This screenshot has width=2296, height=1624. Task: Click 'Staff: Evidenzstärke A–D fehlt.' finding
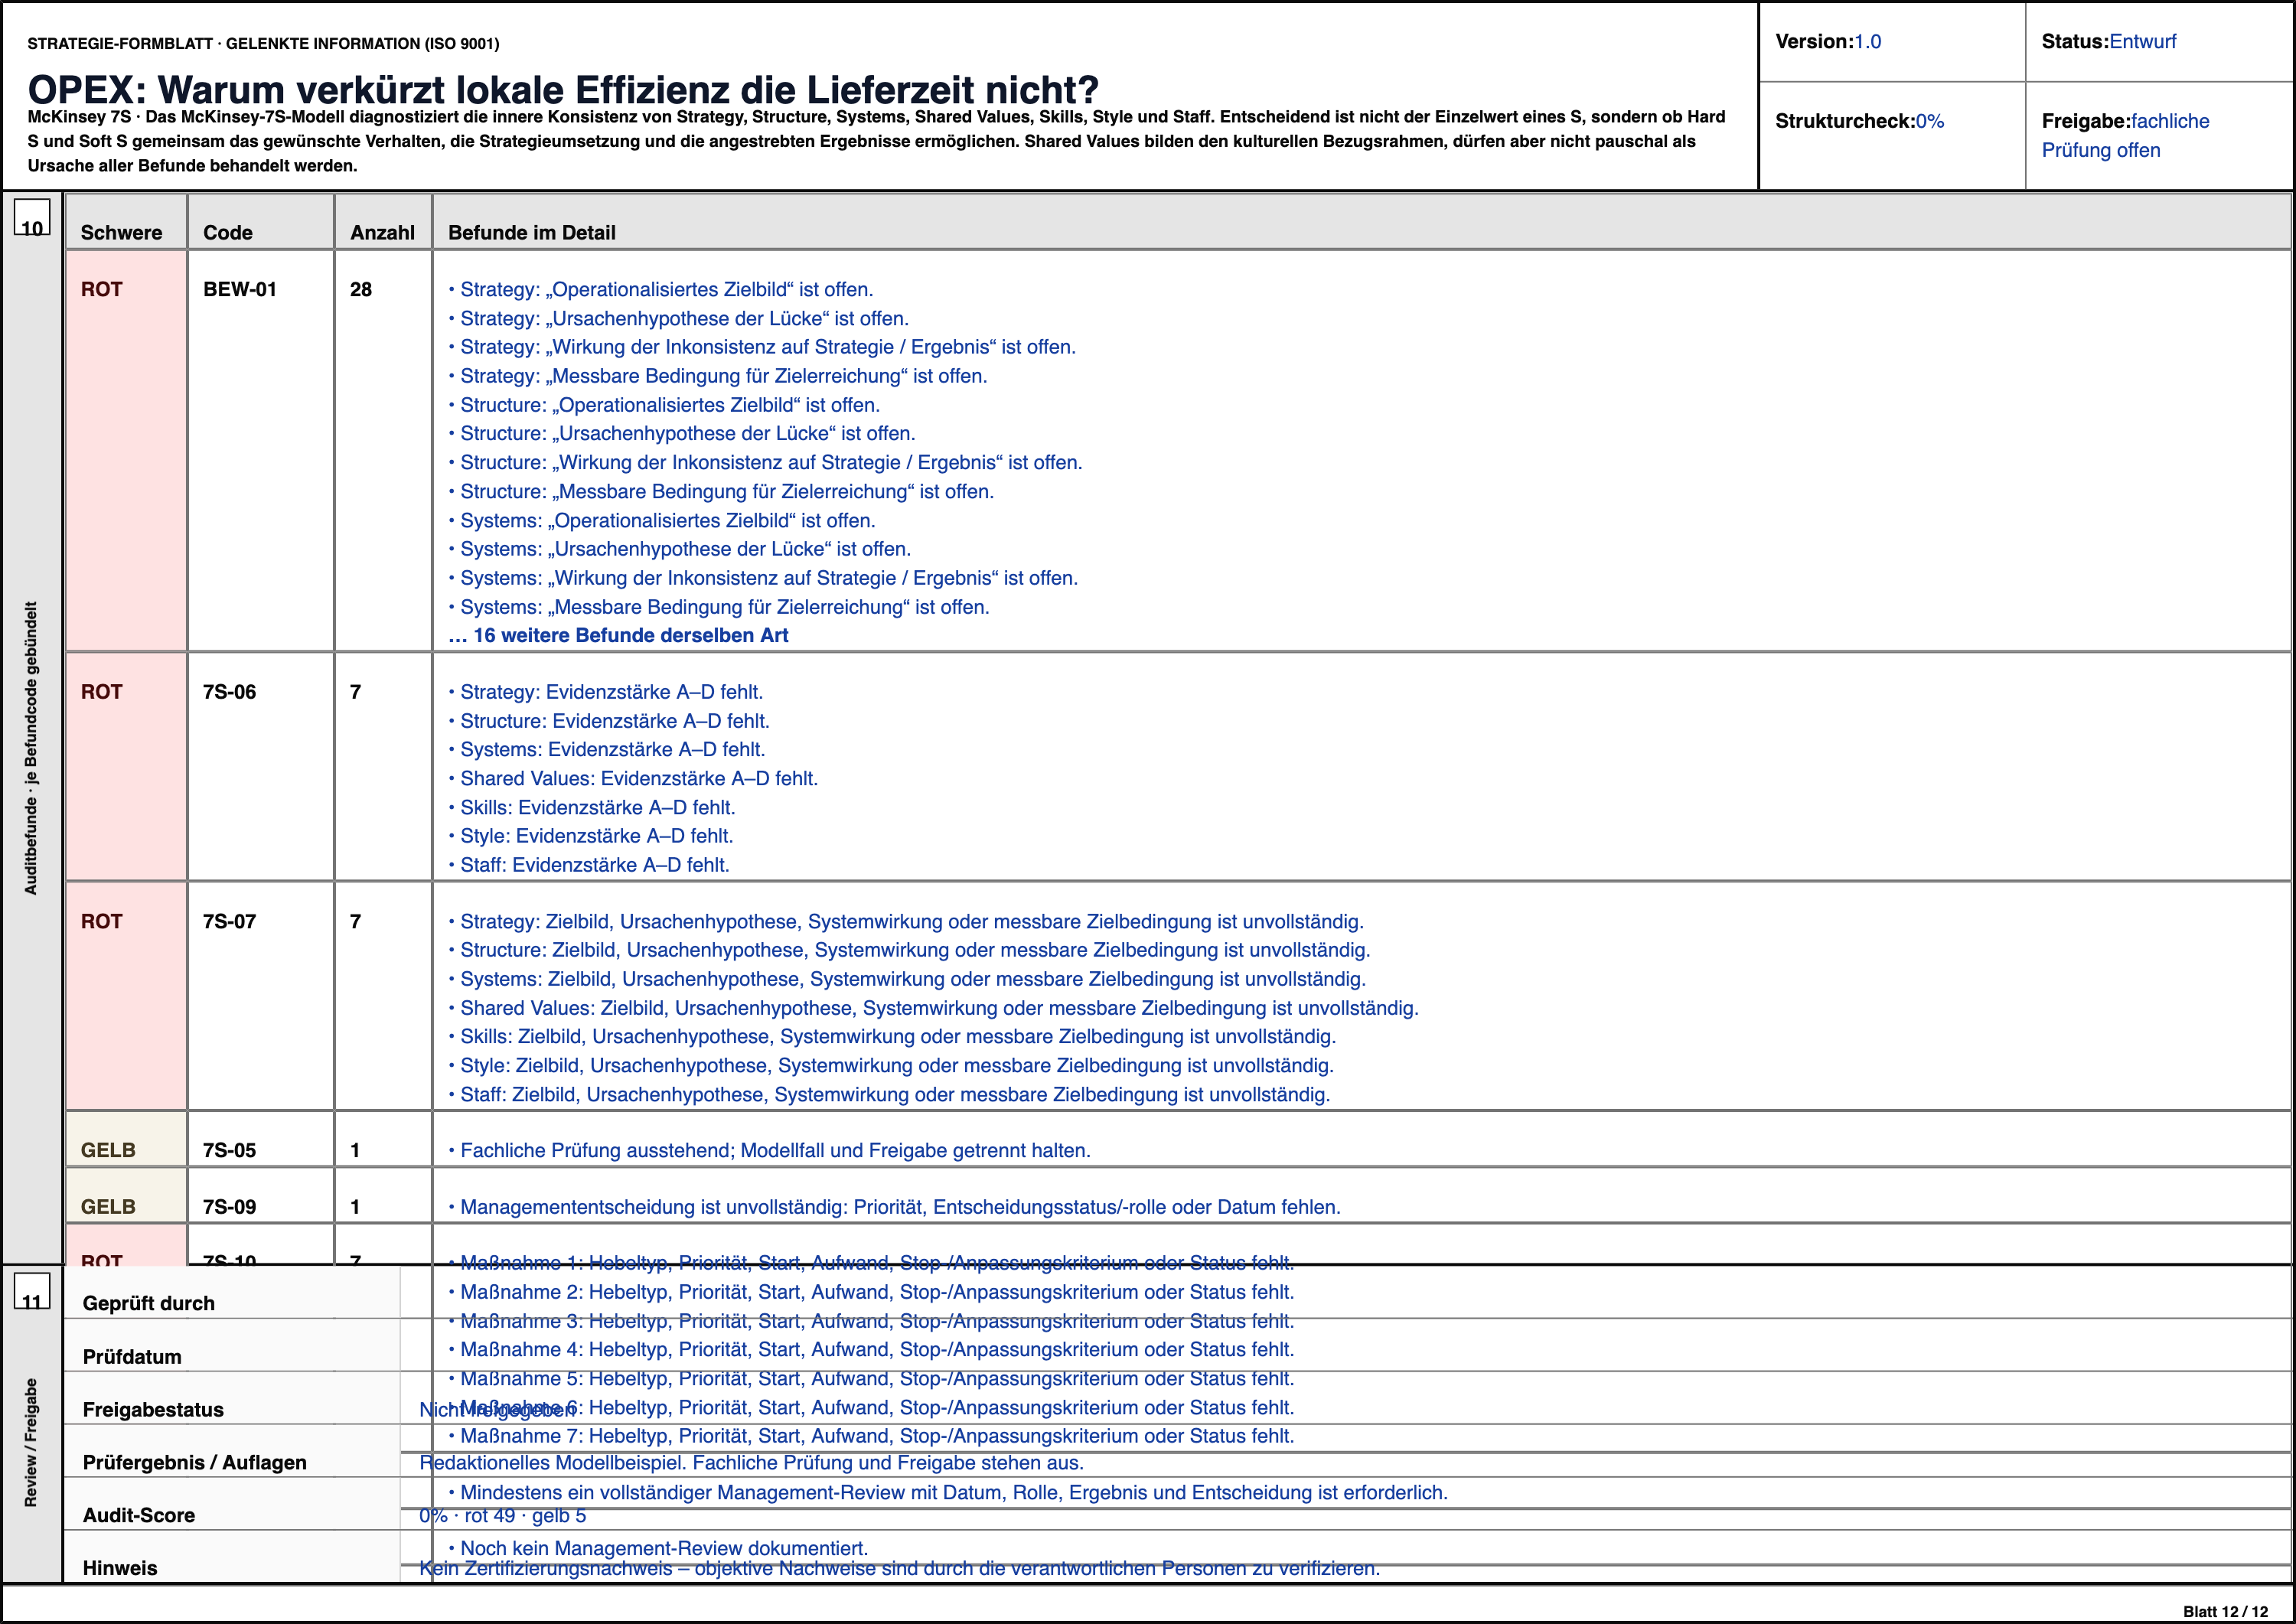[589, 865]
